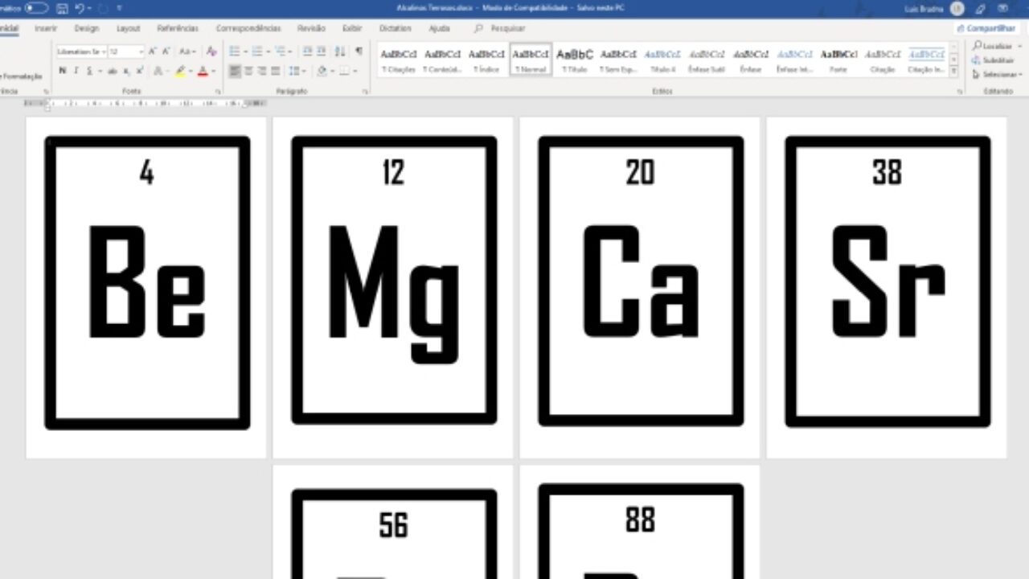Open the Borders dropdown arrow
Image resolution: width=1029 pixels, height=579 pixels.
(x=355, y=71)
